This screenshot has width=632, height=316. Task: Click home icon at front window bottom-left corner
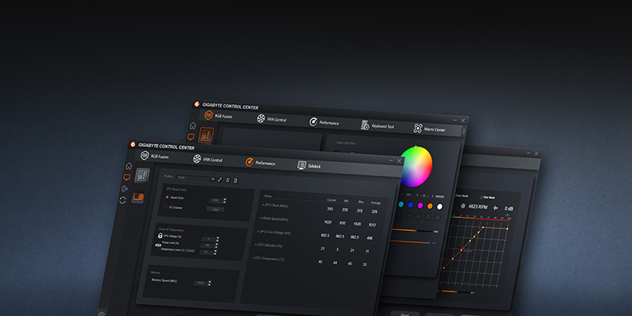coord(102,314)
